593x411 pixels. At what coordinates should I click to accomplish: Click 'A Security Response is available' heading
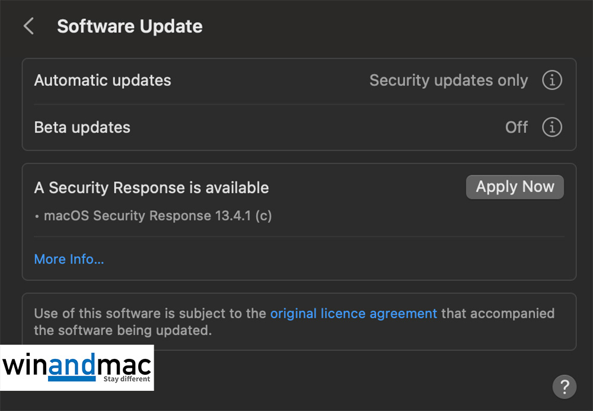(x=151, y=188)
